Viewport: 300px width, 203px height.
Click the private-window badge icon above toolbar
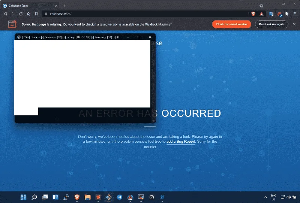click(261, 6)
